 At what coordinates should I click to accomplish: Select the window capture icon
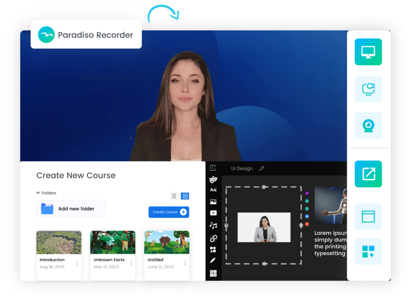point(368,217)
